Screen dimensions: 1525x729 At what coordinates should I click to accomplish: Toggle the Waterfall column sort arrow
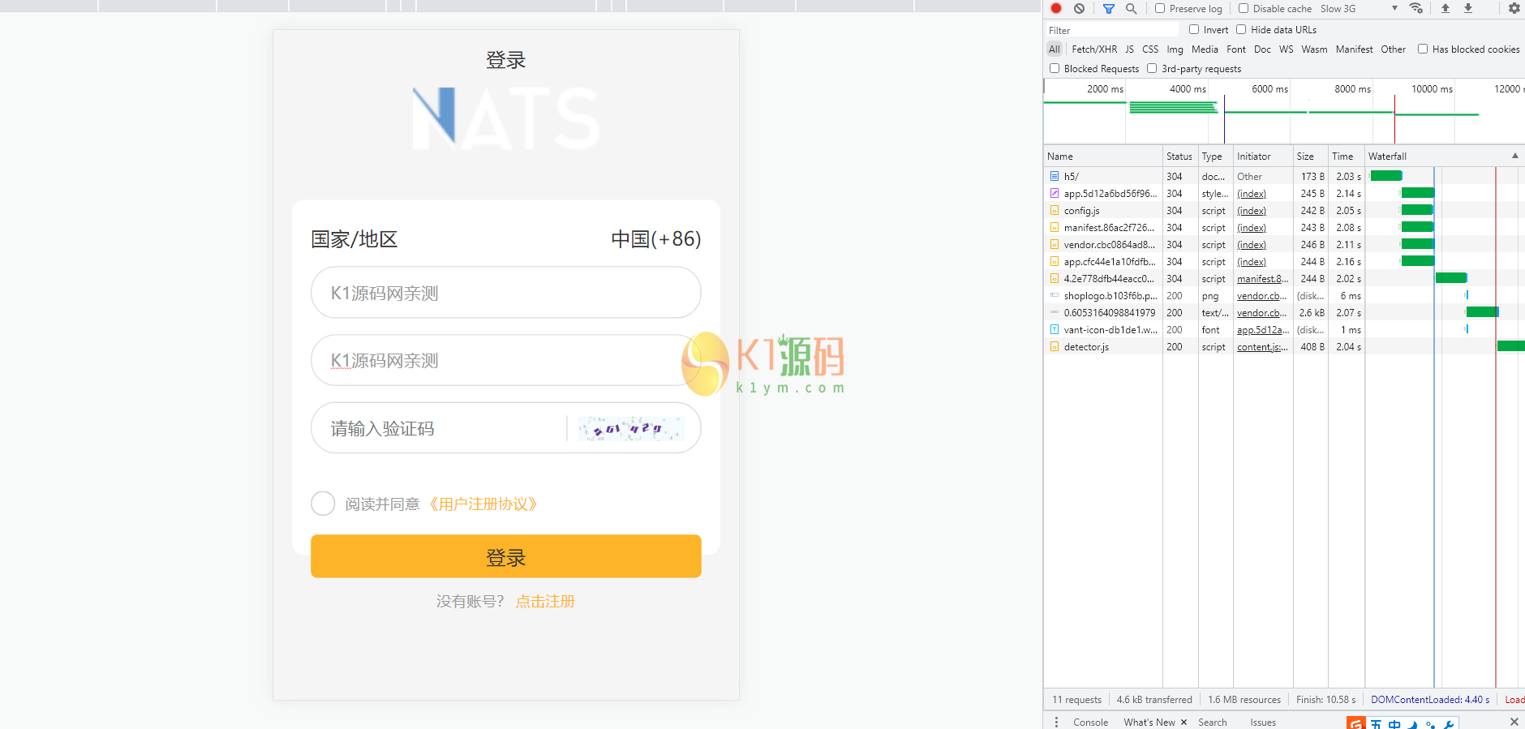click(x=1514, y=156)
